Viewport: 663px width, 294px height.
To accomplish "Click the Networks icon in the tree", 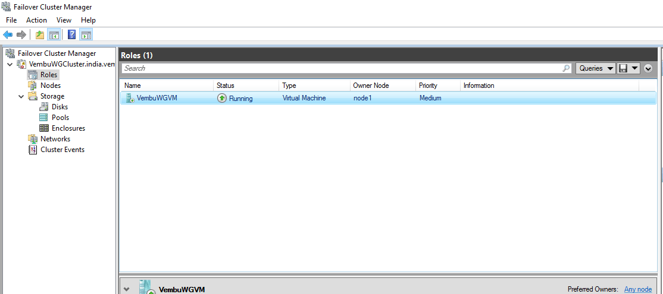I will pyautogui.click(x=33, y=139).
